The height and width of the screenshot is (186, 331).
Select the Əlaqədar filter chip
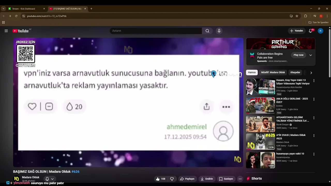(x=295, y=73)
